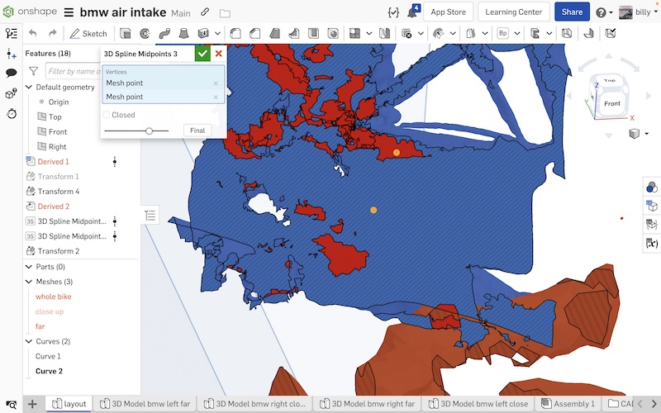
Task: Click the Final button in the dialog
Action: tap(197, 131)
